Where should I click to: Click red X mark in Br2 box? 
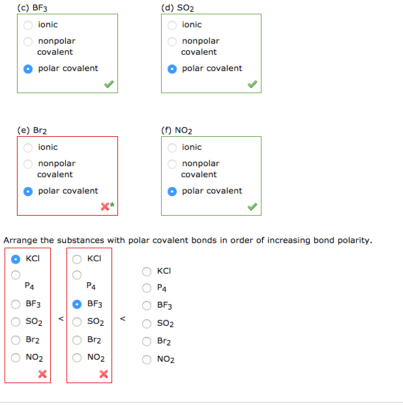106,207
